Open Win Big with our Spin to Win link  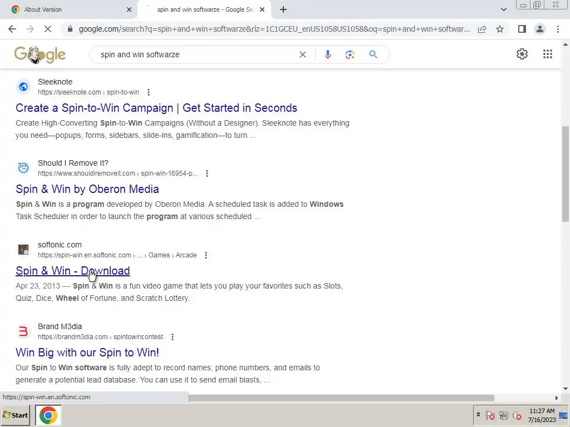(x=87, y=352)
